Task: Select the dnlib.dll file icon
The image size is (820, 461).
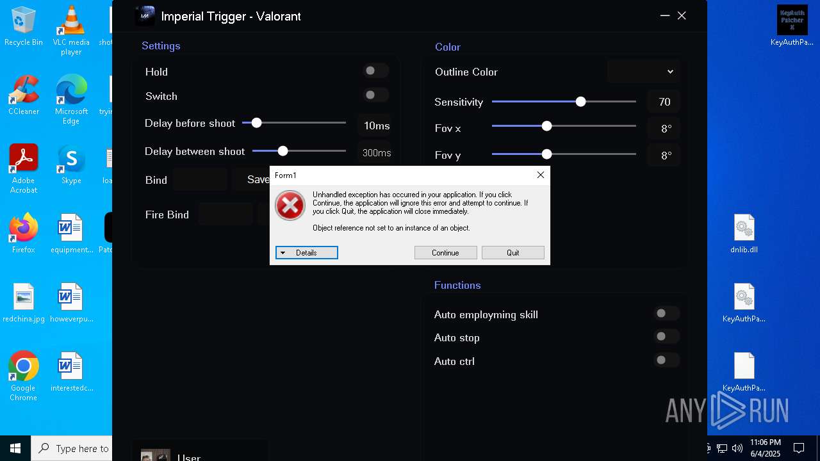Action: (744, 234)
